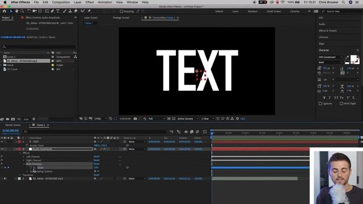Open parent None dropdown for TEXT layer

(137, 142)
